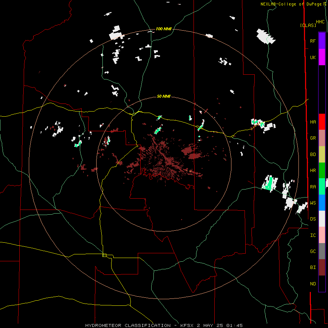The height and width of the screenshot is (328, 328).
Task: Pick the HR green legend swatch
Action: tap(322, 171)
